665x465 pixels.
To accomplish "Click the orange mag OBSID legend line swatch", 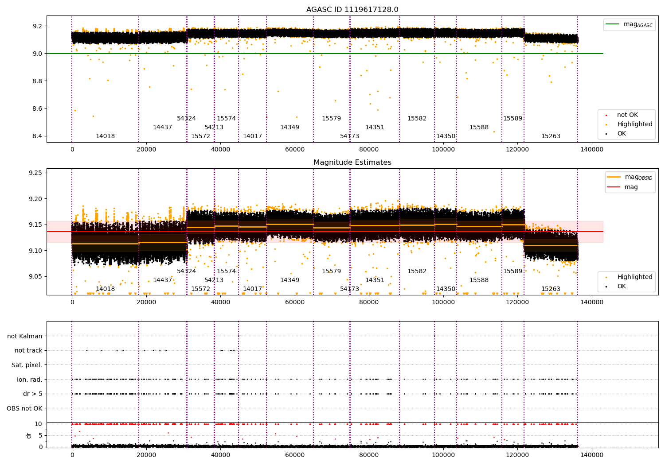I will point(614,177).
